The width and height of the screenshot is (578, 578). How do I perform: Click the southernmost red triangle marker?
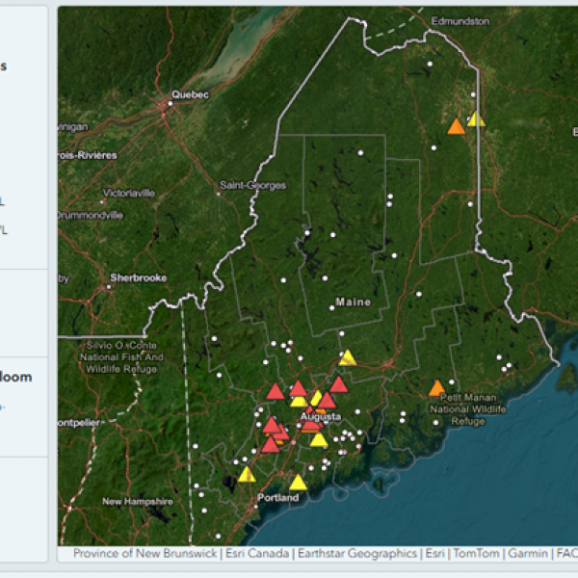coord(270,444)
